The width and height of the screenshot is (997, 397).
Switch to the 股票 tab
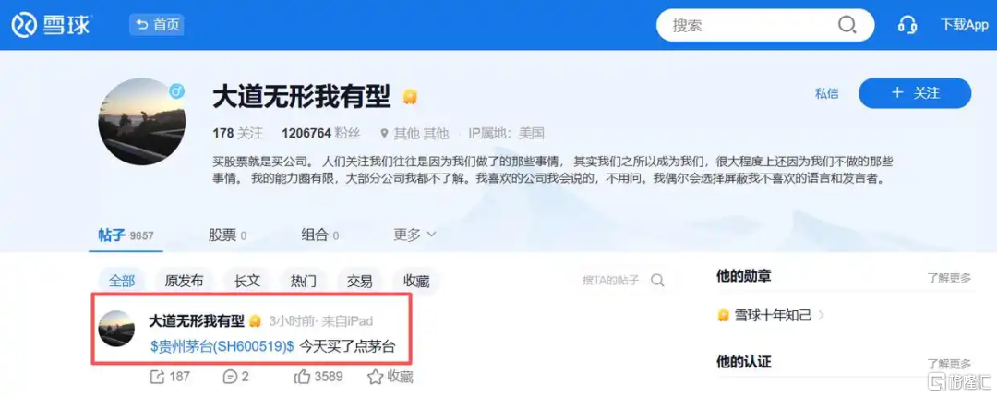click(x=227, y=235)
